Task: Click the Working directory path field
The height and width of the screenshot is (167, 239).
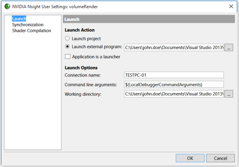Action: (174, 94)
